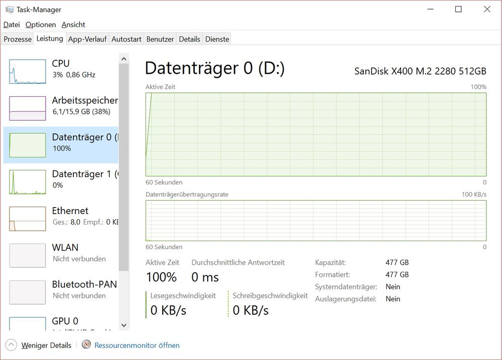This screenshot has width=502, height=360.
Task: Switch to the Autostart tab
Action: tap(127, 39)
